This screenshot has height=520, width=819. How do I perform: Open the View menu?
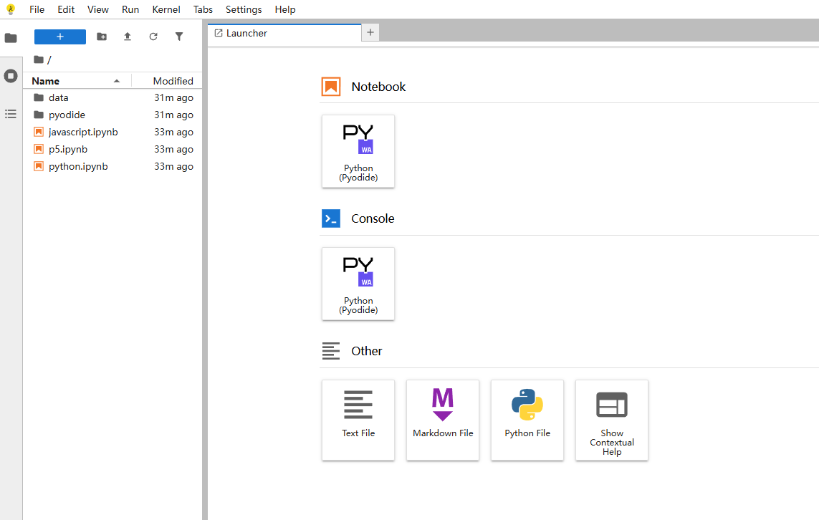click(97, 9)
